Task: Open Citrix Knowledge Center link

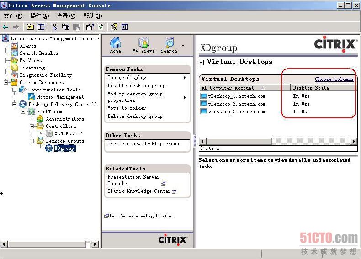Action: tap(139, 191)
